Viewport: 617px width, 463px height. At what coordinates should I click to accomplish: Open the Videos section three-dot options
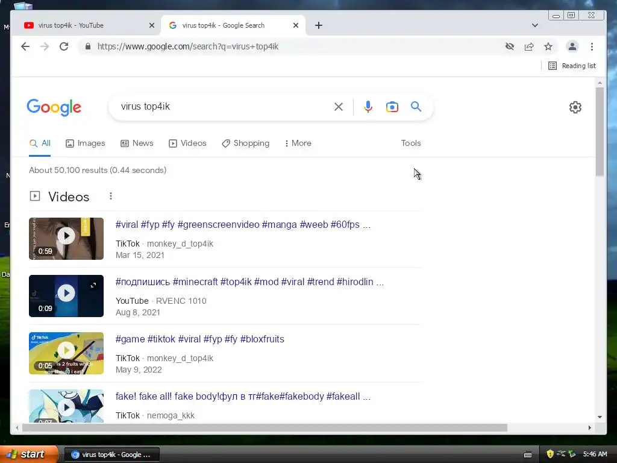coord(111,196)
